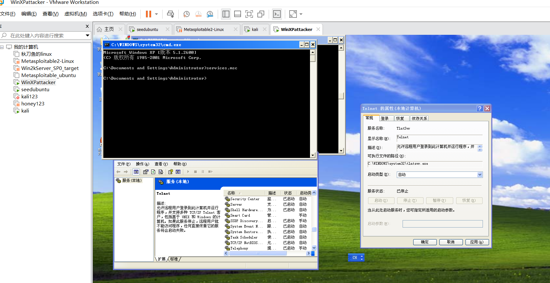Select honey123 in the library

[33, 104]
